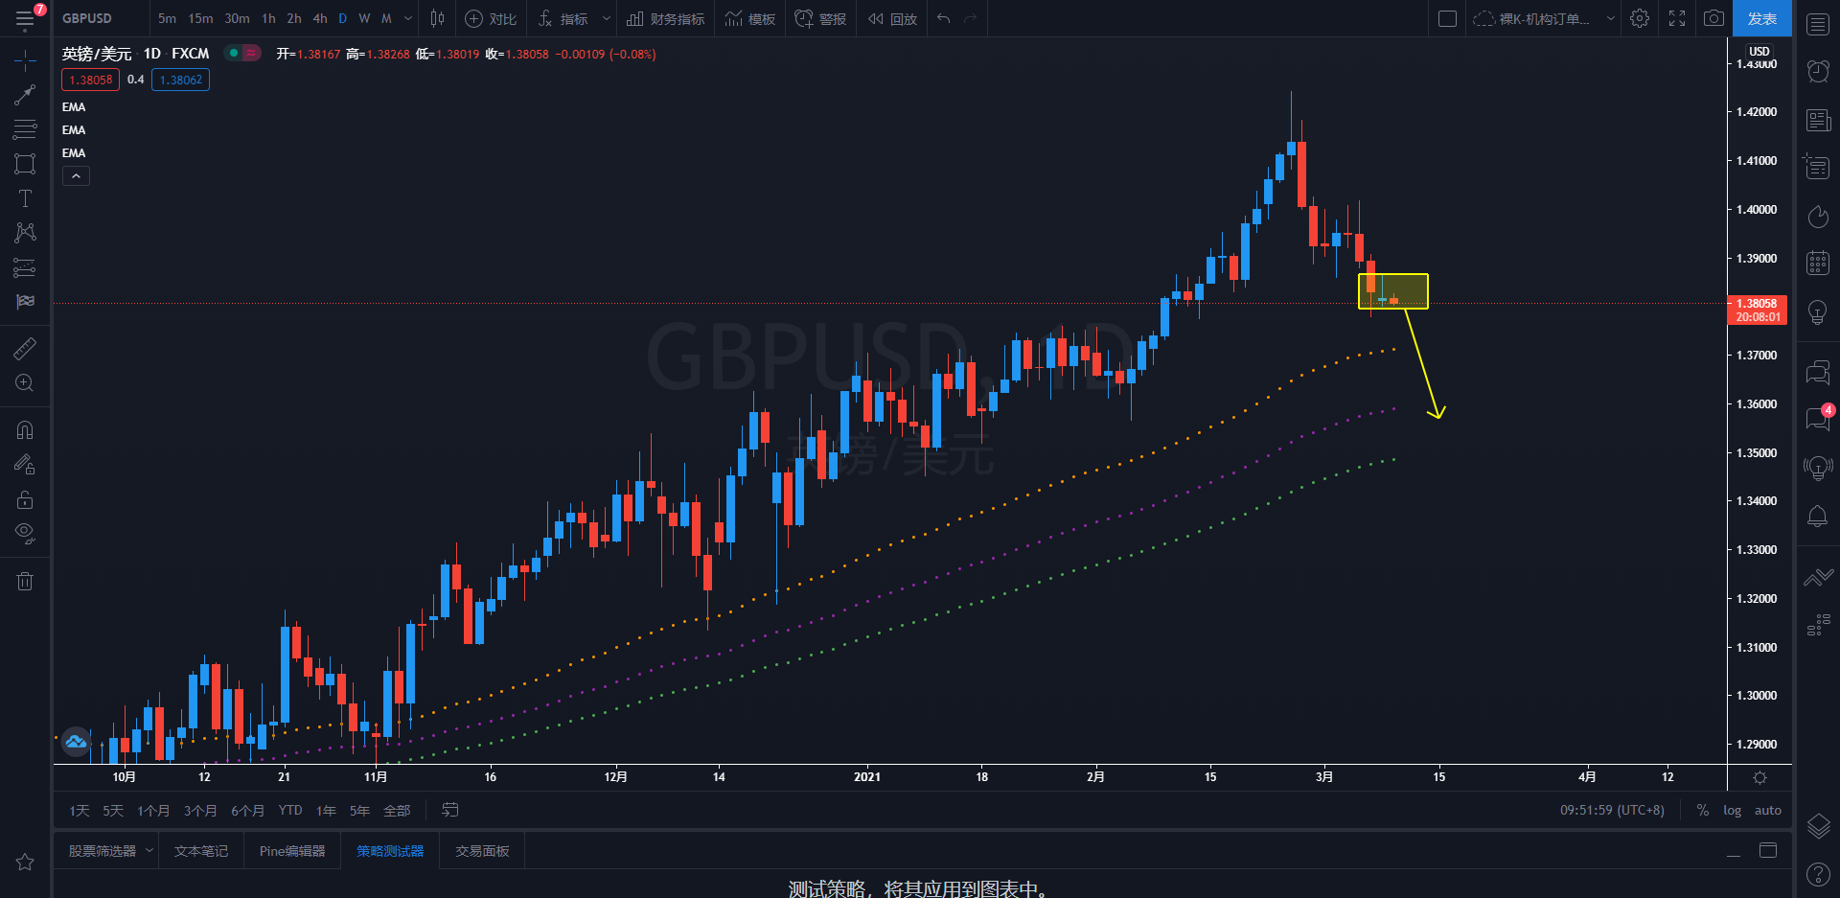Expand the indicators favorites dropdown arrow
The image size is (1840, 898).
(x=606, y=18)
